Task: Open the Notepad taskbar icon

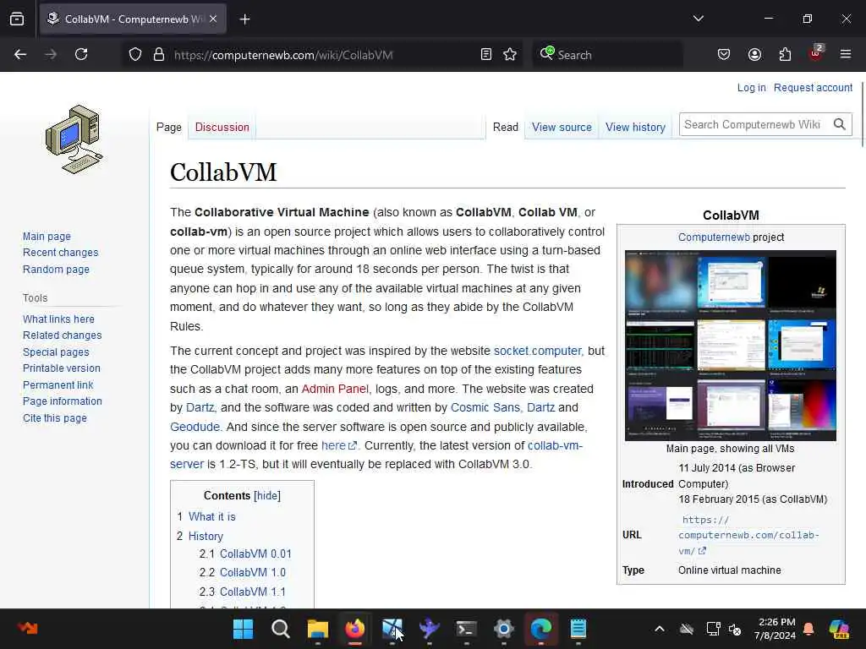Action: tap(578, 629)
